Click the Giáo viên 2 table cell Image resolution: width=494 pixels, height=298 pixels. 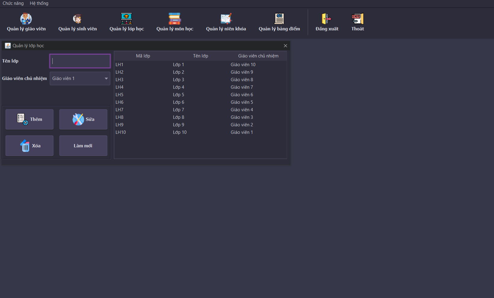click(x=258, y=125)
